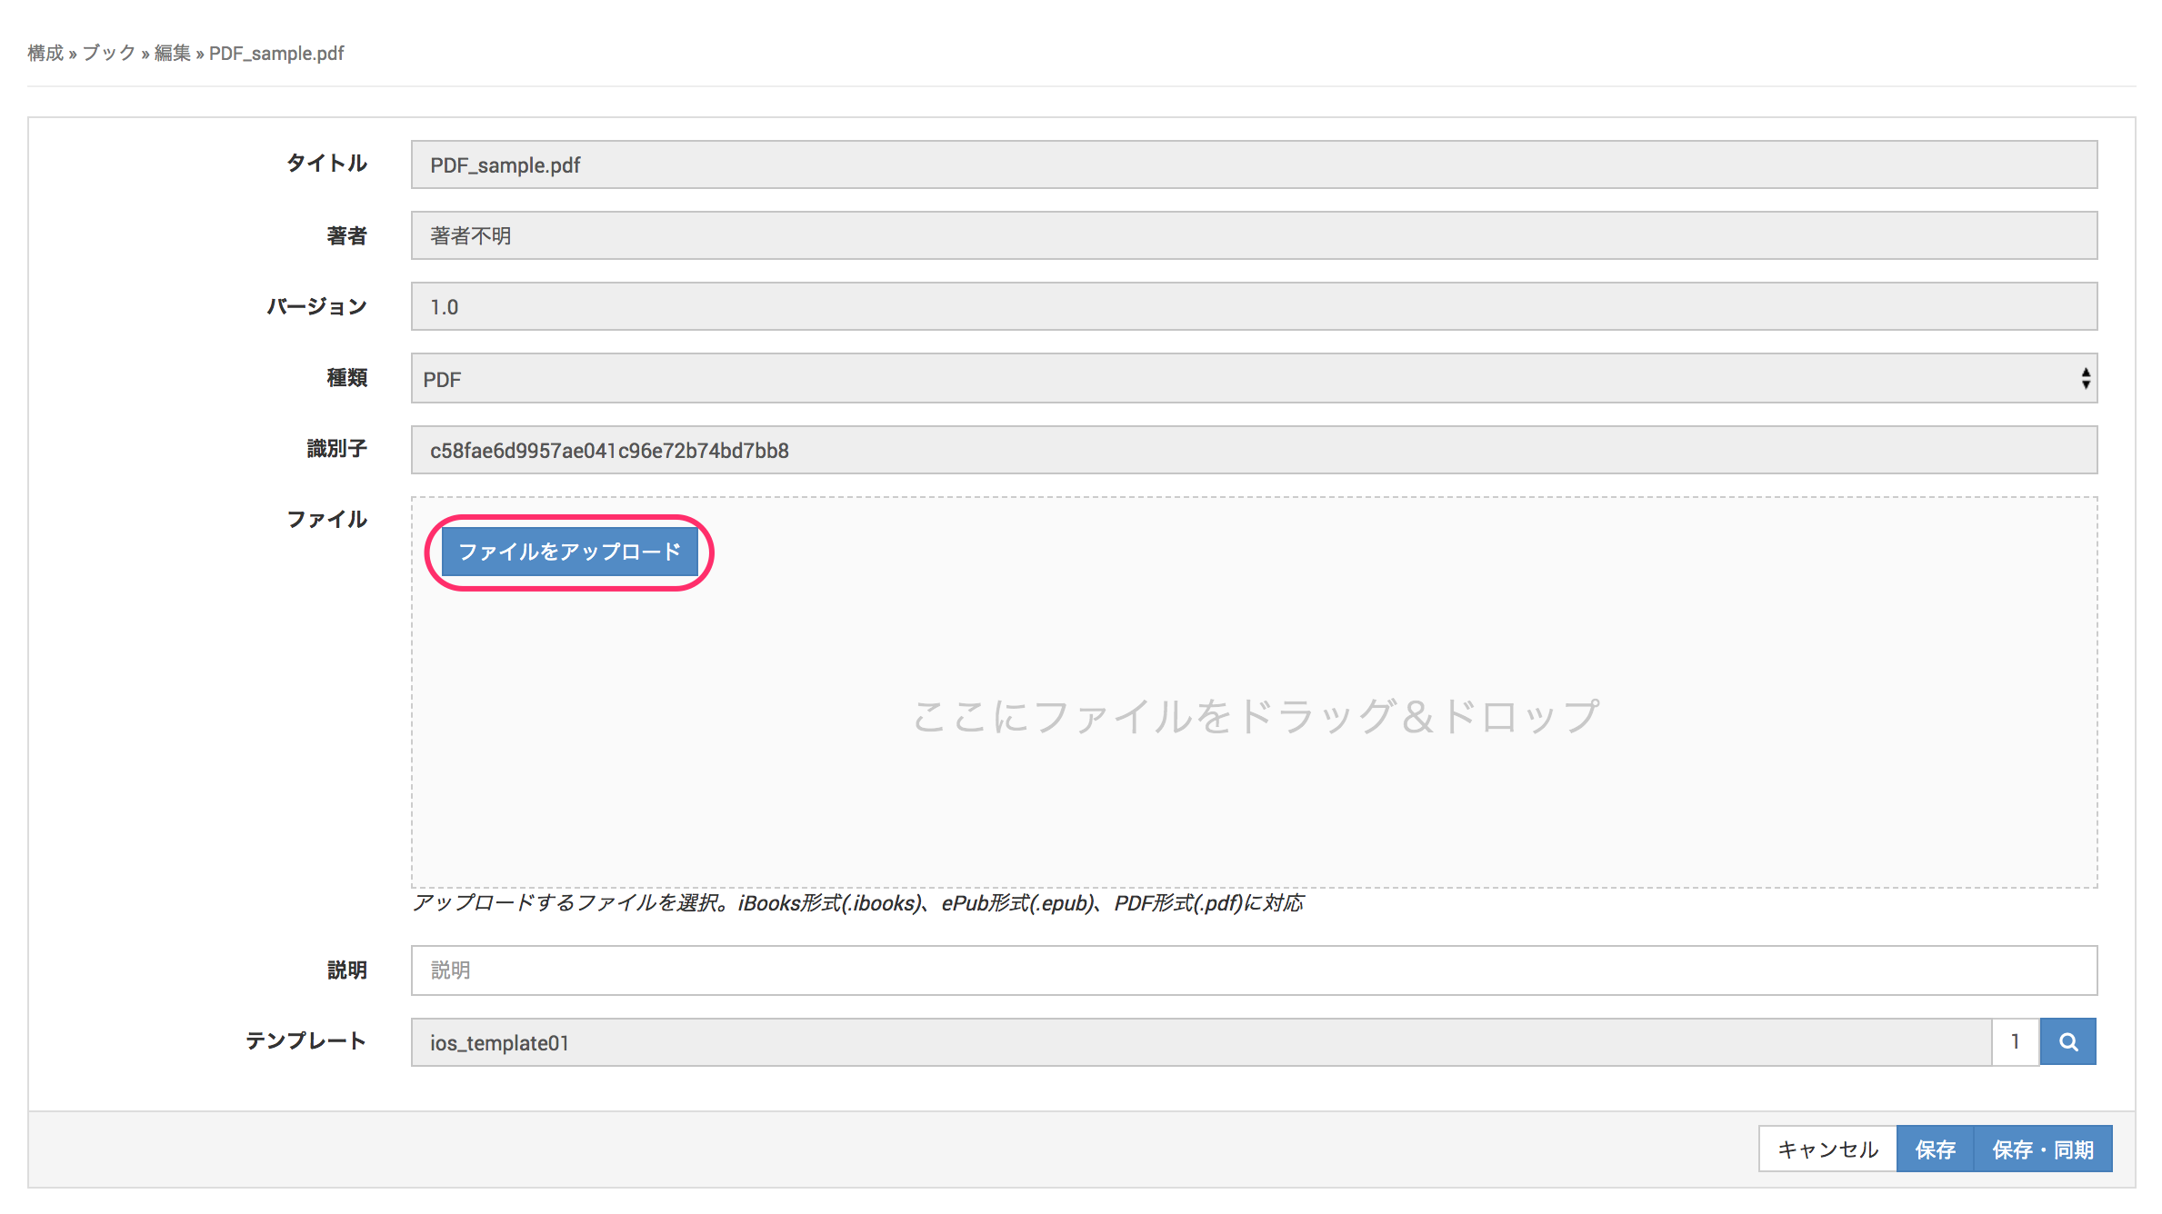Viewport: 2162px width, 1214px height.
Task: Click 編集 in the breadcrumb
Action: pyautogui.click(x=173, y=54)
